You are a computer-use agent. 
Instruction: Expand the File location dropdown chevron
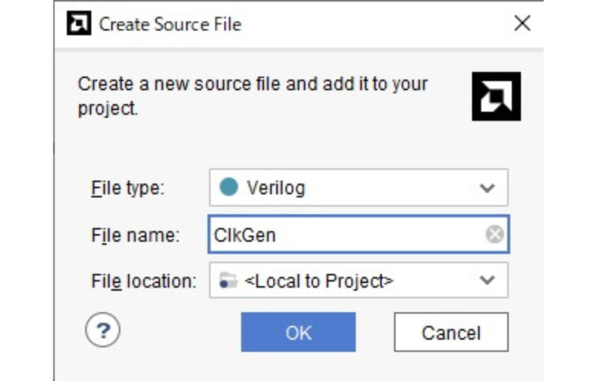point(487,281)
